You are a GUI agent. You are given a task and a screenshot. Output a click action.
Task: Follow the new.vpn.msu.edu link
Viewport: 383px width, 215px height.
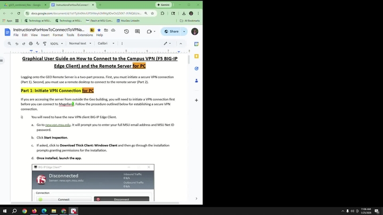pyautogui.click(x=58, y=125)
